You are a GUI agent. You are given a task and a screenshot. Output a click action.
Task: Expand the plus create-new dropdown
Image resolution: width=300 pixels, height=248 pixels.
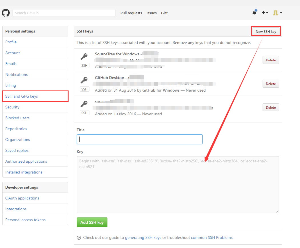point(265,13)
